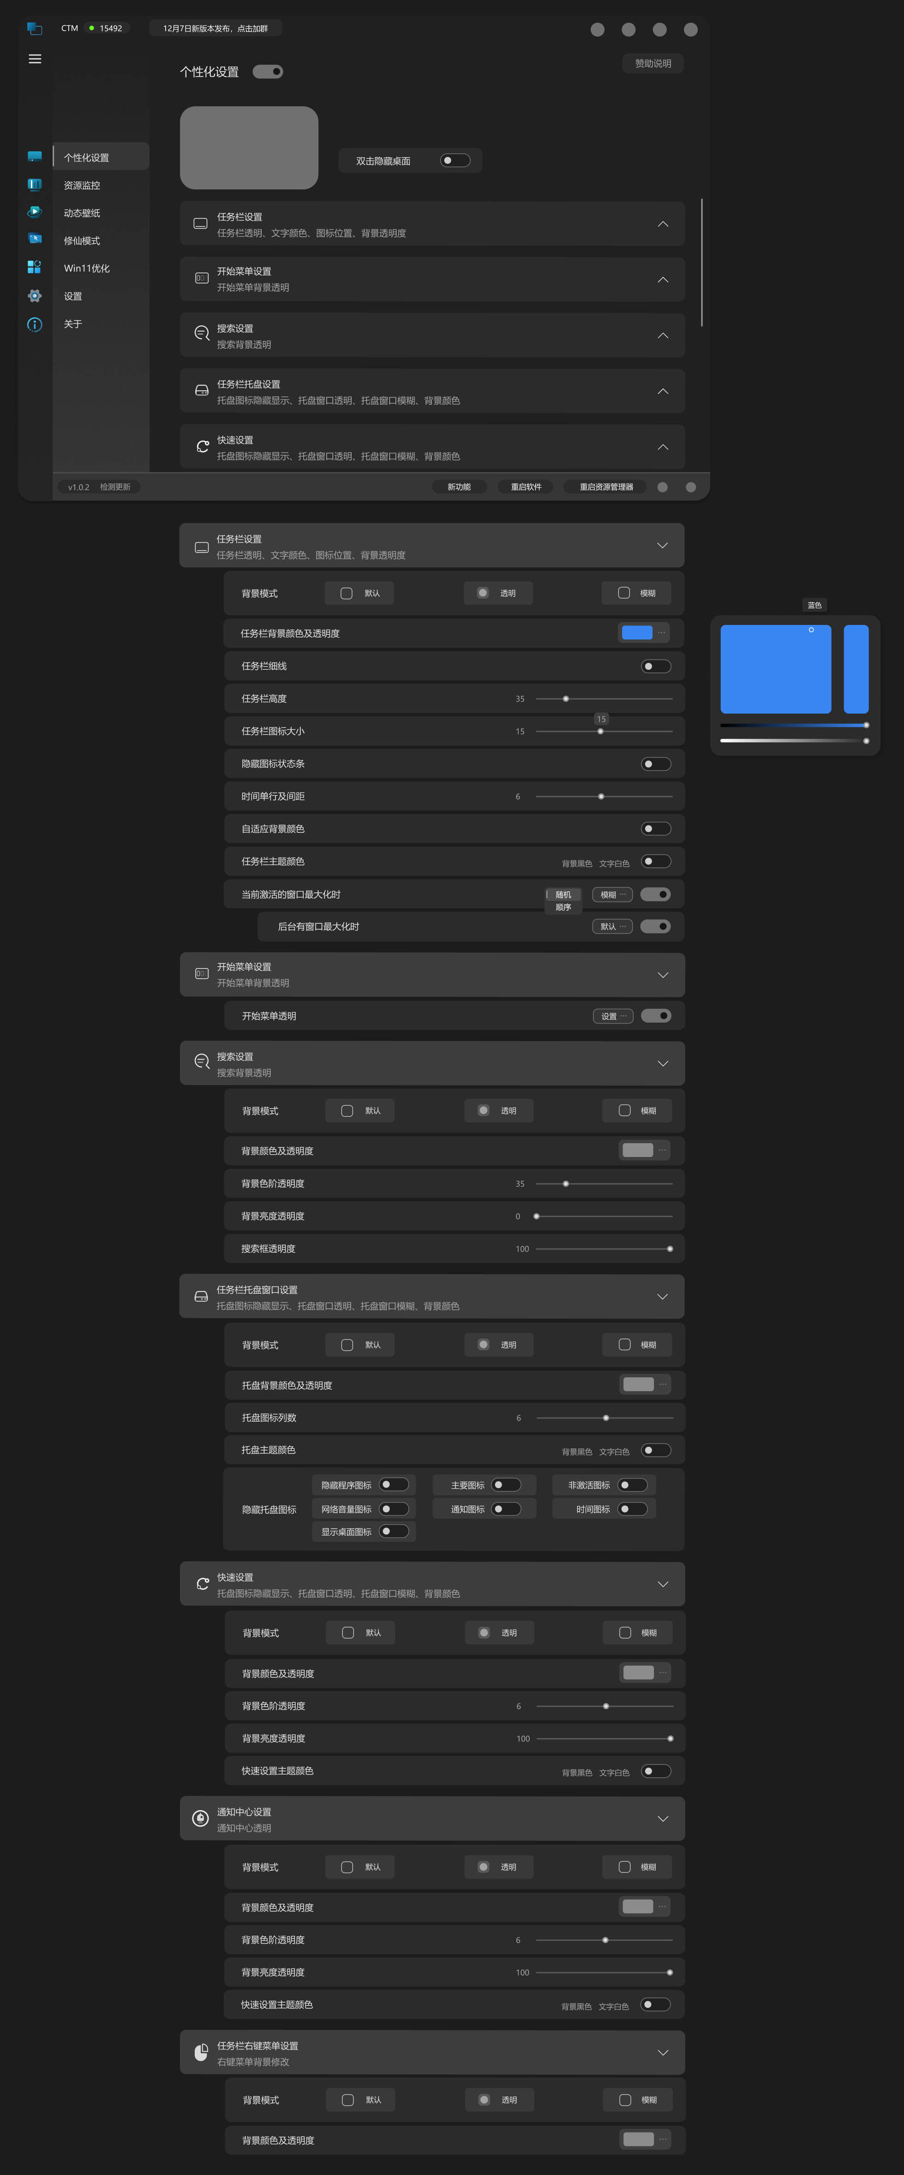Click the 重启资源管理器 button
904x2175 pixels.
coord(605,487)
